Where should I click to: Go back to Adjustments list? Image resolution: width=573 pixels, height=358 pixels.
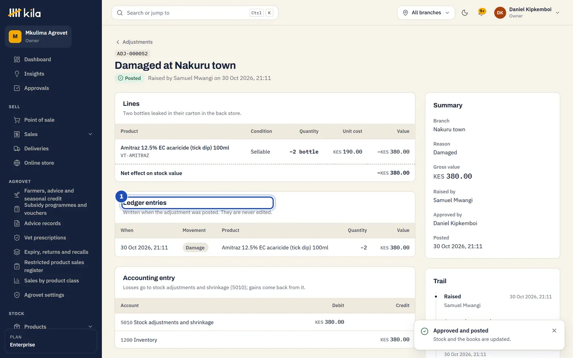coord(134,42)
